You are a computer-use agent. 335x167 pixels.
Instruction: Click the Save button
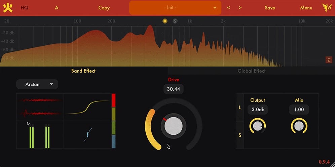pyautogui.click(x=270, y=8)
